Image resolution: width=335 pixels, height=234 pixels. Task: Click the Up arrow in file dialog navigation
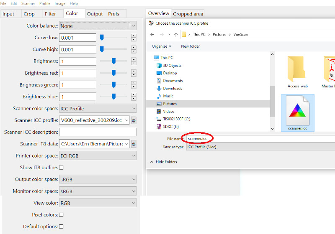tap(176, 35)
